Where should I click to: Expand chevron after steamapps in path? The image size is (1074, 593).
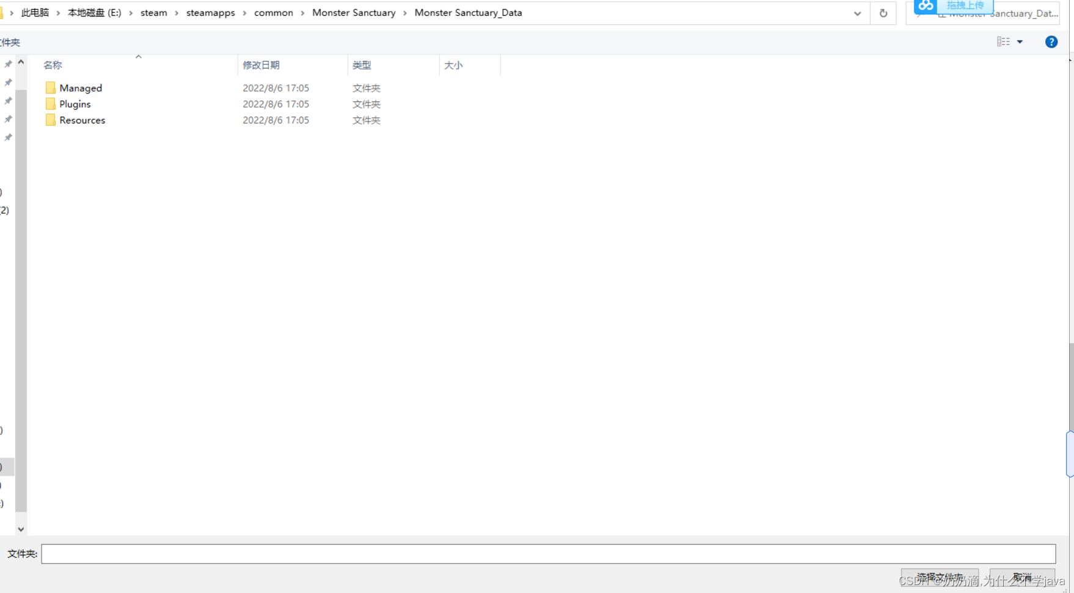pyautogui.click(x=244, y=13)
